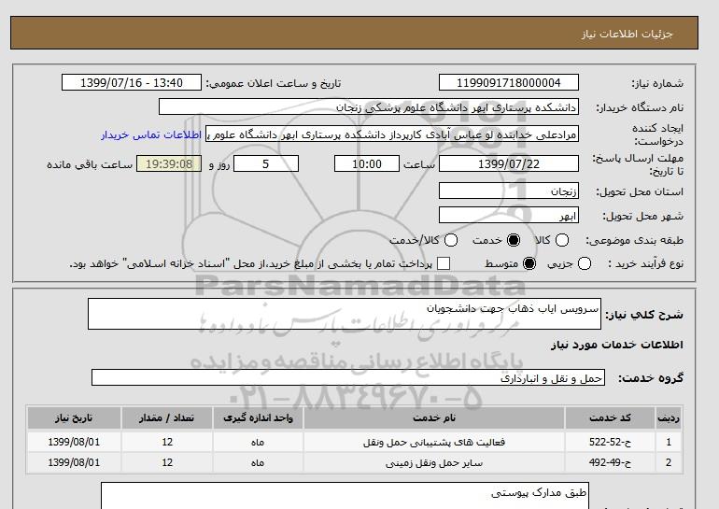This screenshot has height=509, width=719.
Task: Click the general description box سرویس ایاب ذهاب
Action: point(345,314)
